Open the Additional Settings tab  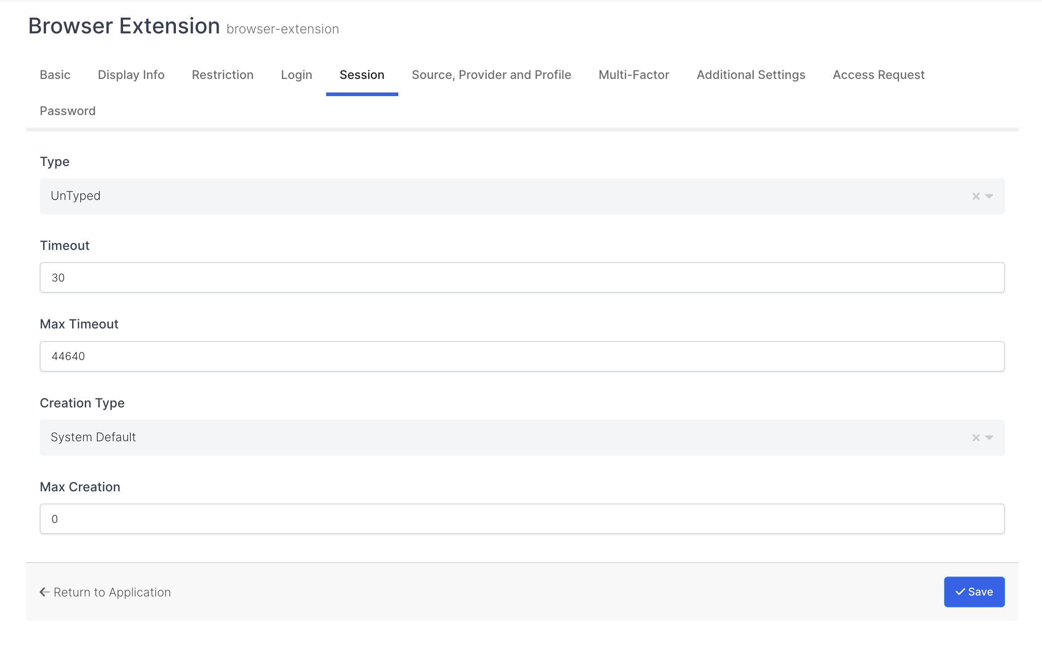pyautogui.click(x=751, y=75)
